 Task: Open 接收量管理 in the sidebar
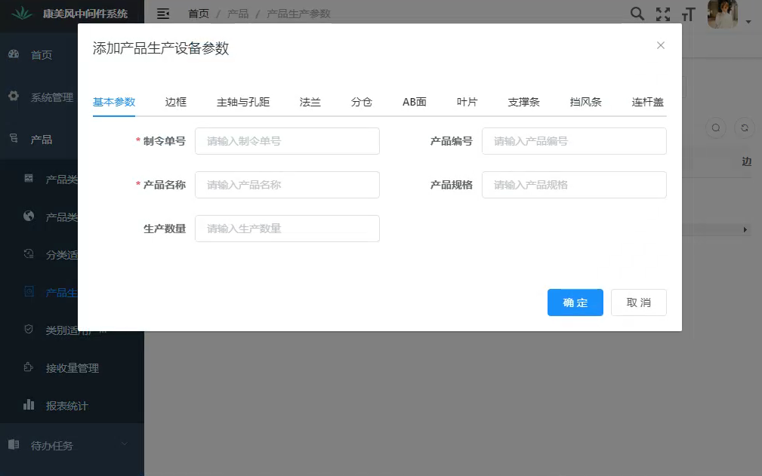click(x=72, y=368)
